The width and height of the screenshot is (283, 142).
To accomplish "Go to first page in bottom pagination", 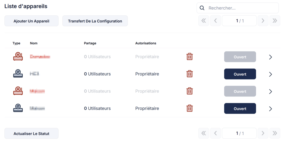I will point(203,133).
